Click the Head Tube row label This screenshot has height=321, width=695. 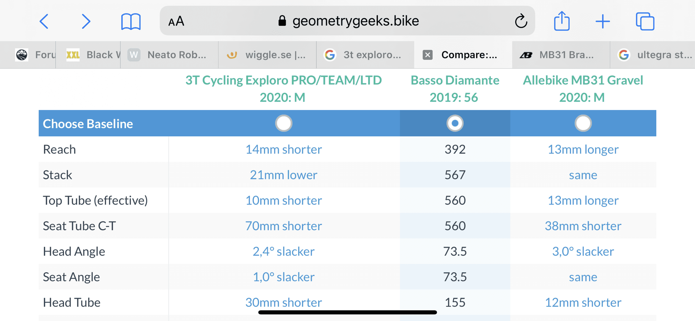click(x=72, y=302)
